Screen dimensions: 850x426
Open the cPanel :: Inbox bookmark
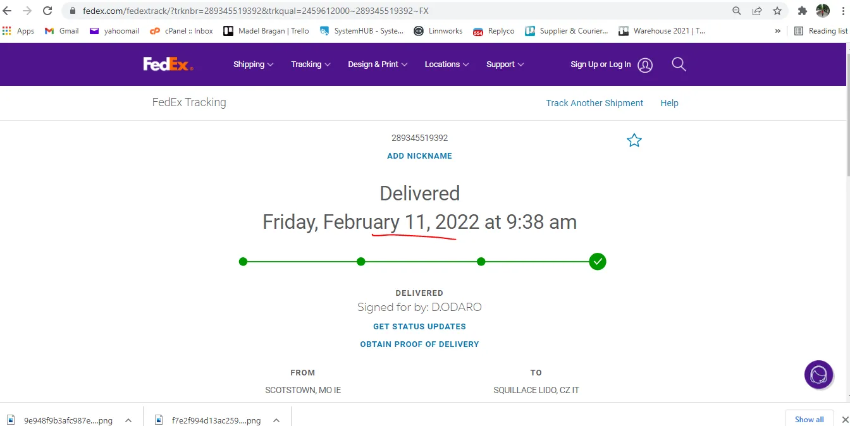pyautogui.click(x=182, y=30)
